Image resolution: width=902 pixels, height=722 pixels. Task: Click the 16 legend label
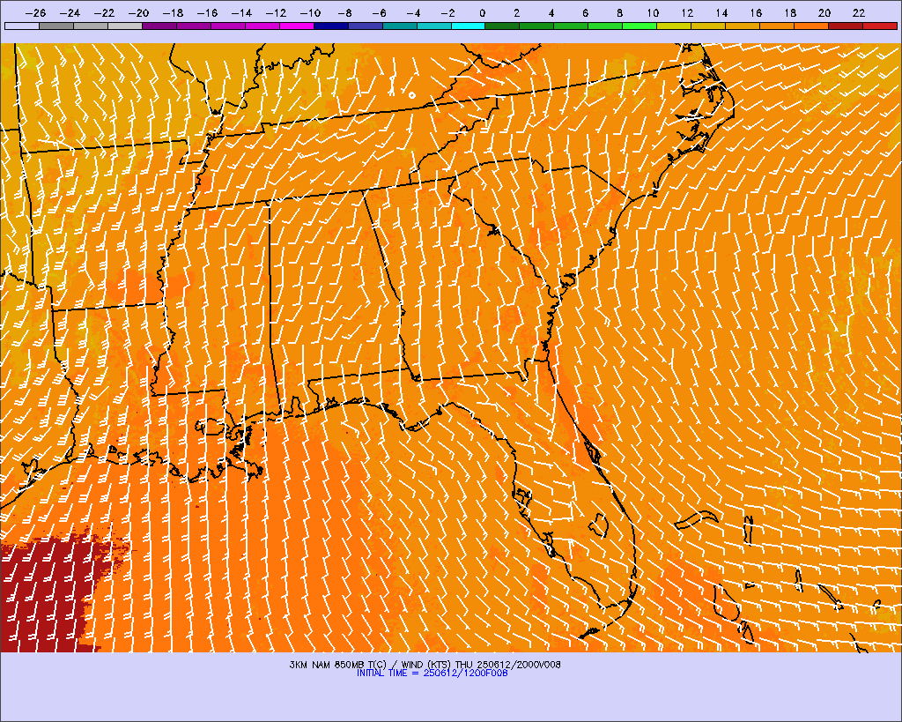tap(756, 13)
